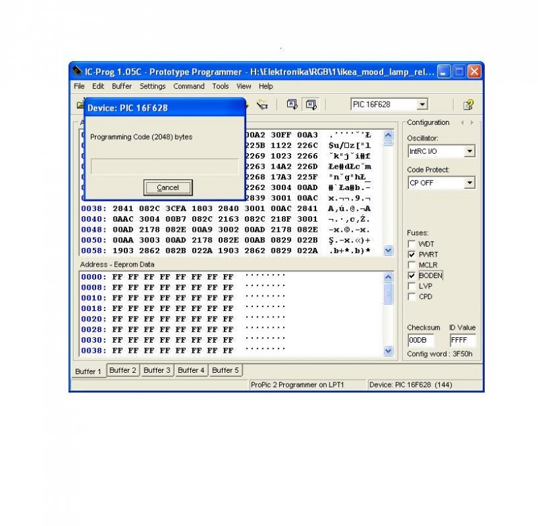This screenshot has width=538, height=526.
Task: Click value 3CFA in row 0038
Action: pyautogui.click(x=176, y=208)
